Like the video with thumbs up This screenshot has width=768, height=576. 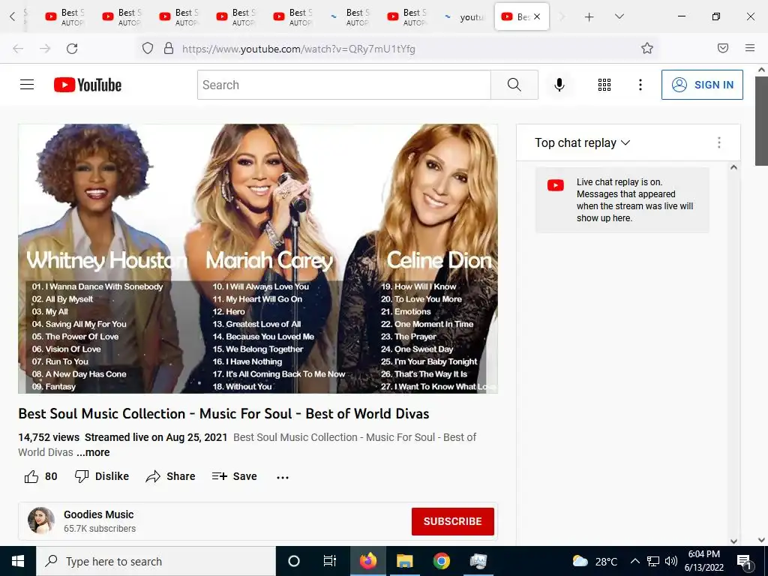[x=40, y=476]
